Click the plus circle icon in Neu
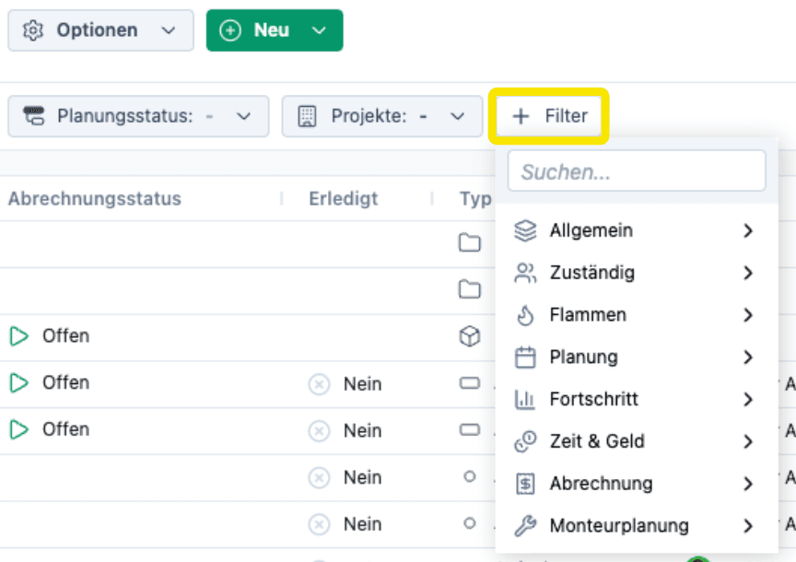The width and height of the screenshot is (796, 562). [230, 30]
